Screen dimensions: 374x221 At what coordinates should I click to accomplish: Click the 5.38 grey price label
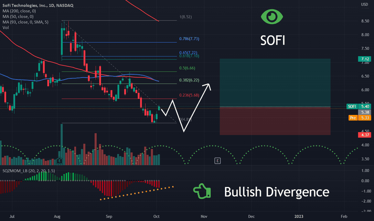(x=364, y=112)
